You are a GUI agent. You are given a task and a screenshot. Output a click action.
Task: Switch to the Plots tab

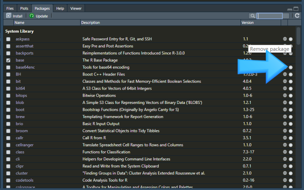pos(24,8)
